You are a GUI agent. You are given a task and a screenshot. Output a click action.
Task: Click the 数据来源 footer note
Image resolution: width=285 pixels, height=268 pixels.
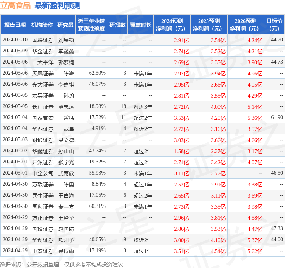62,265
